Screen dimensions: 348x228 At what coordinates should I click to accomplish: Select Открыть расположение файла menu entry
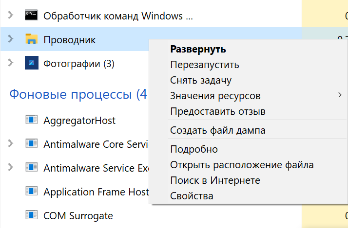(242, 165)
